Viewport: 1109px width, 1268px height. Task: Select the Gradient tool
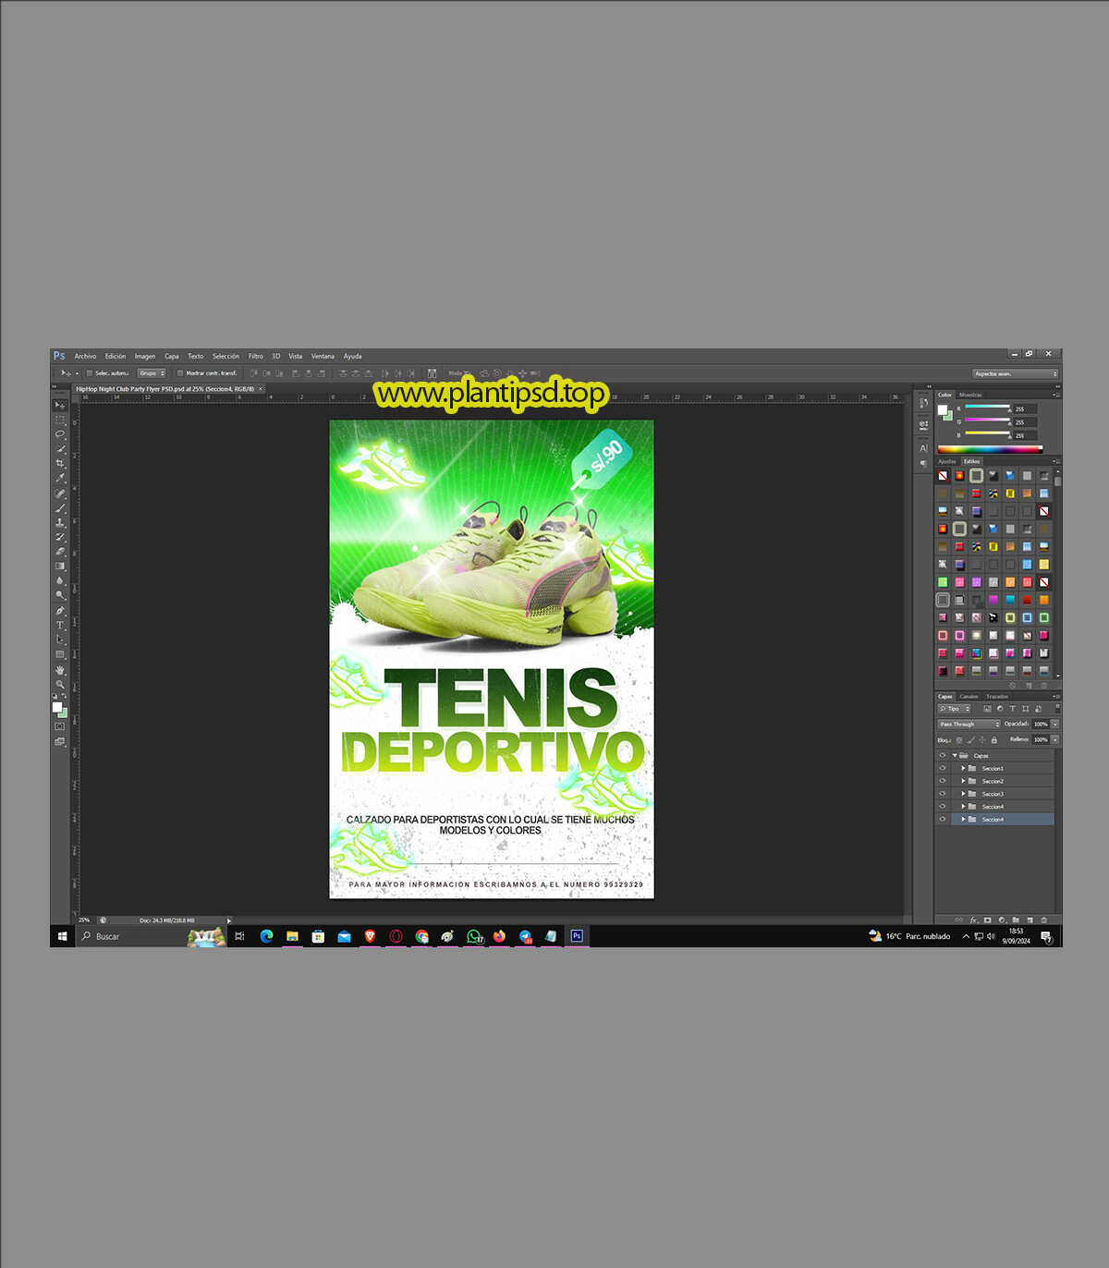click(x=60, y=567)
